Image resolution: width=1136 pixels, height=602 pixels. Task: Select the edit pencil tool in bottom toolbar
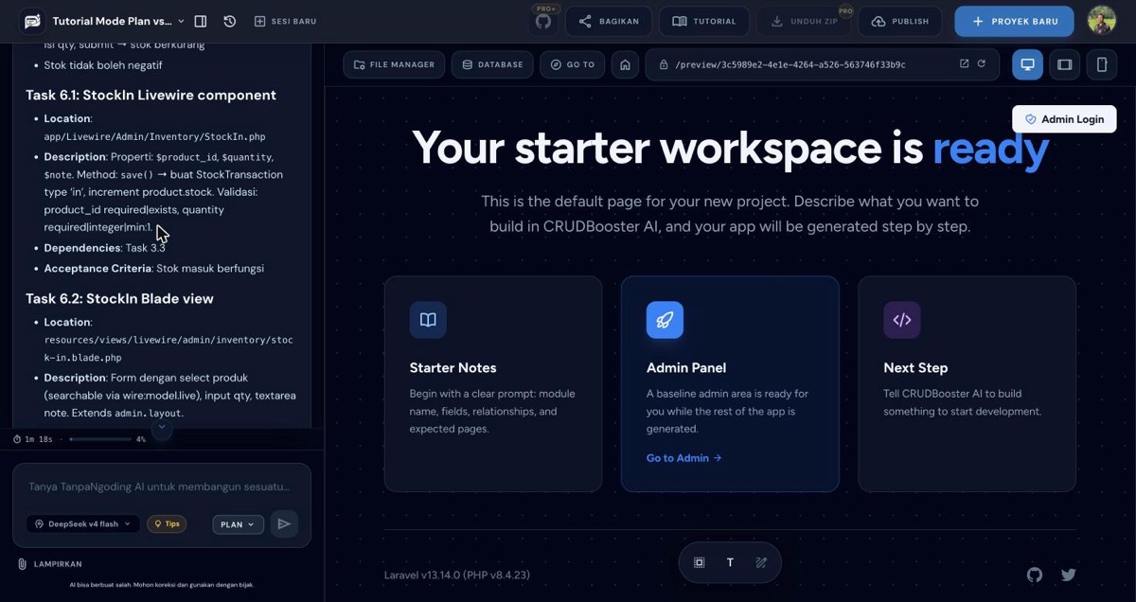761,562
